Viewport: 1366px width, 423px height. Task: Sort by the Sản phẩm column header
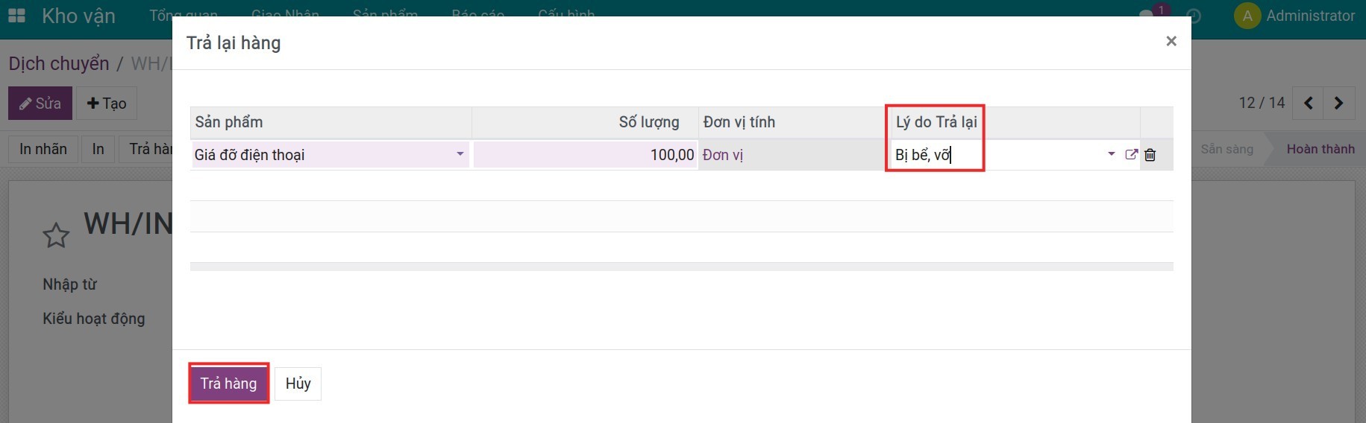229,122
